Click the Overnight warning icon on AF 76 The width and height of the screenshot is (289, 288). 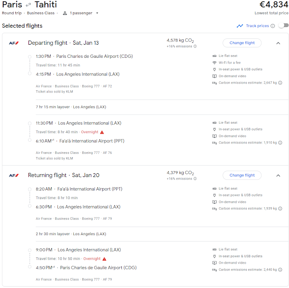click(102, 132)
